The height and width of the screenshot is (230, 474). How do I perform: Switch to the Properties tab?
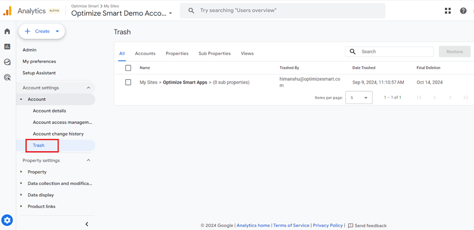click(x=177, y=54)
